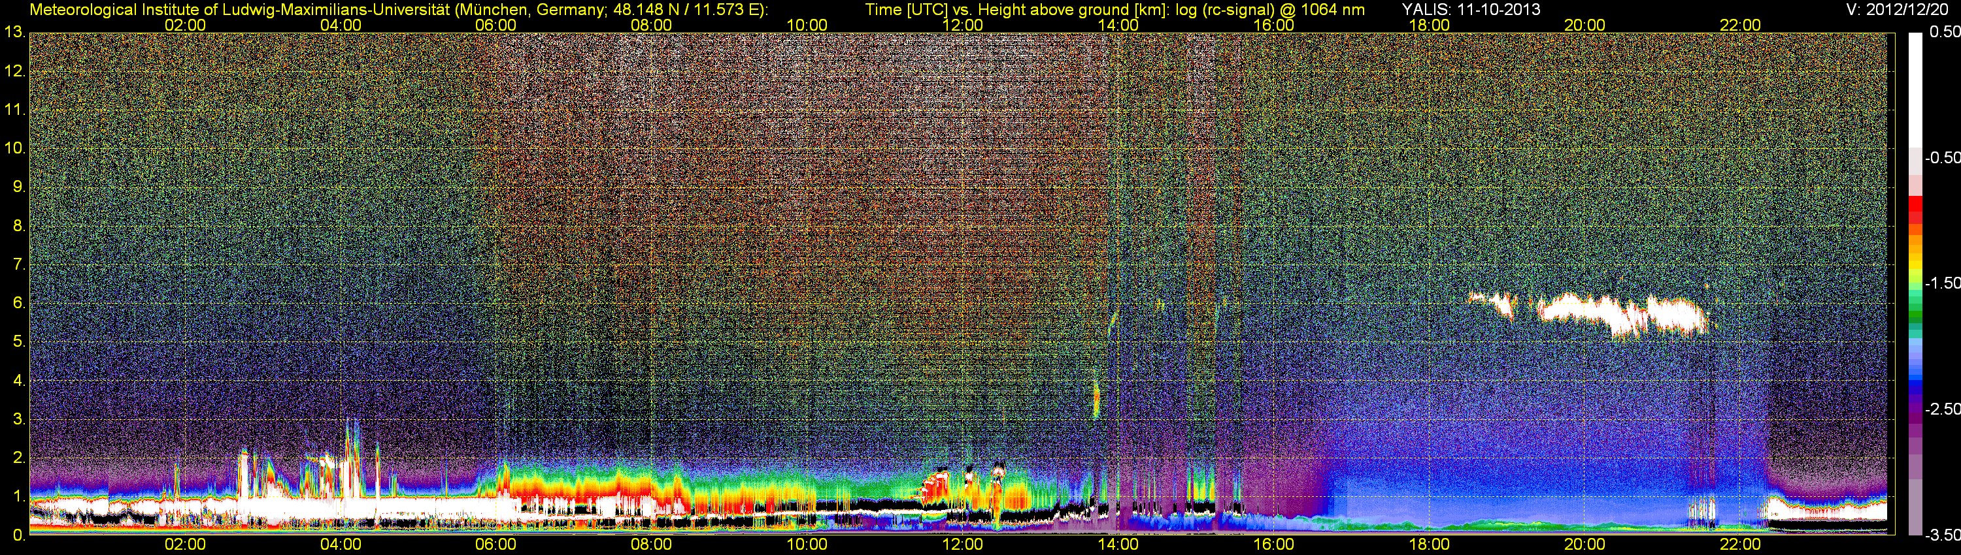Viewport: 1961px width, 555px height.
Task: Click the 13 km height axis label
Action: (x=14, y=33)
